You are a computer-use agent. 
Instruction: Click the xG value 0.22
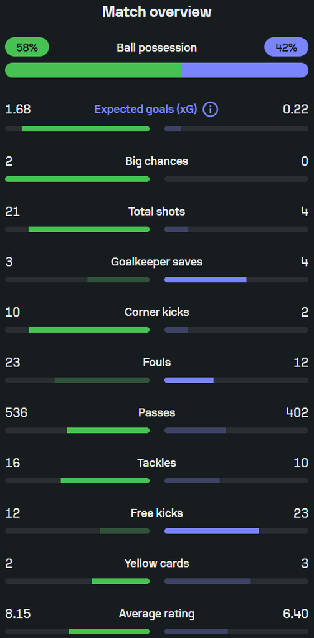point(296,110)
